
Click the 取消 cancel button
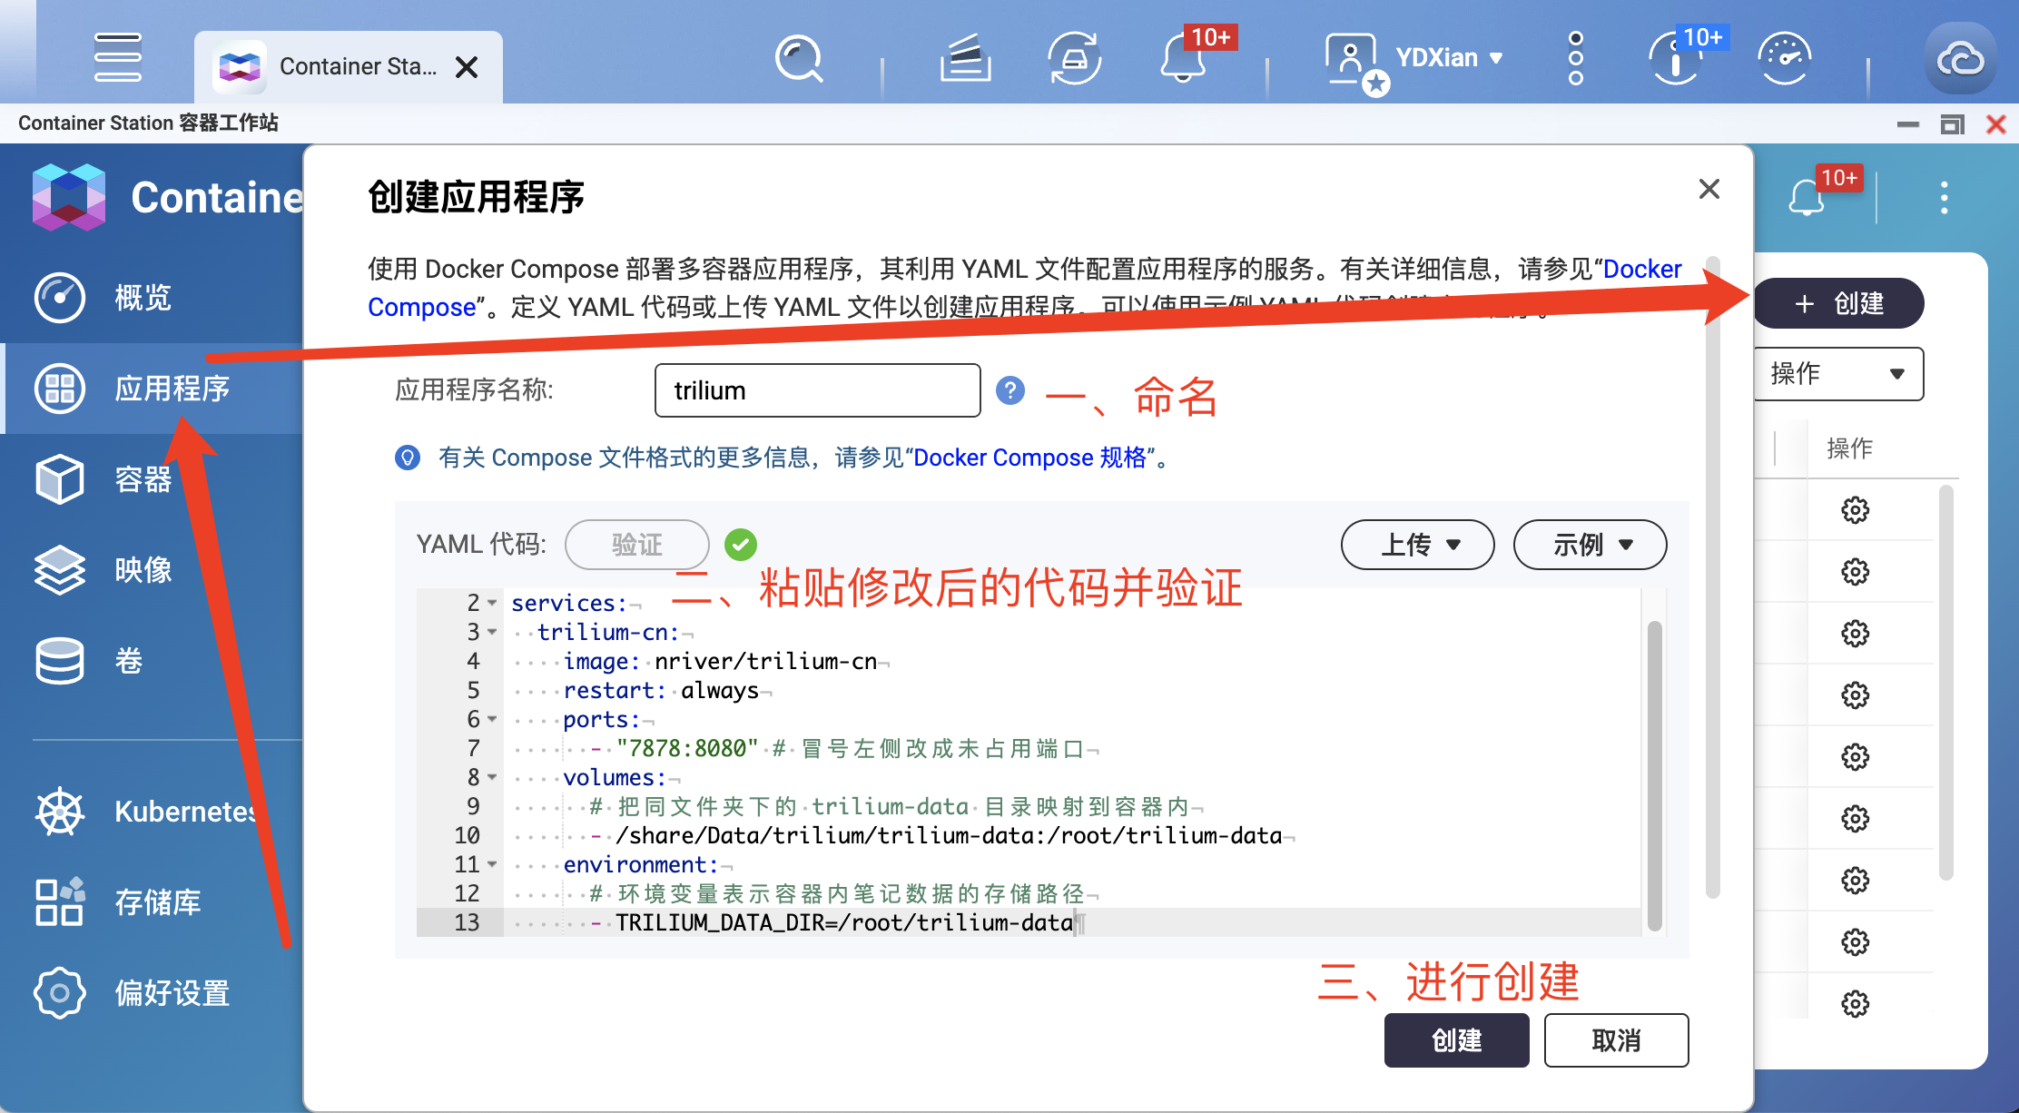1617,1040
